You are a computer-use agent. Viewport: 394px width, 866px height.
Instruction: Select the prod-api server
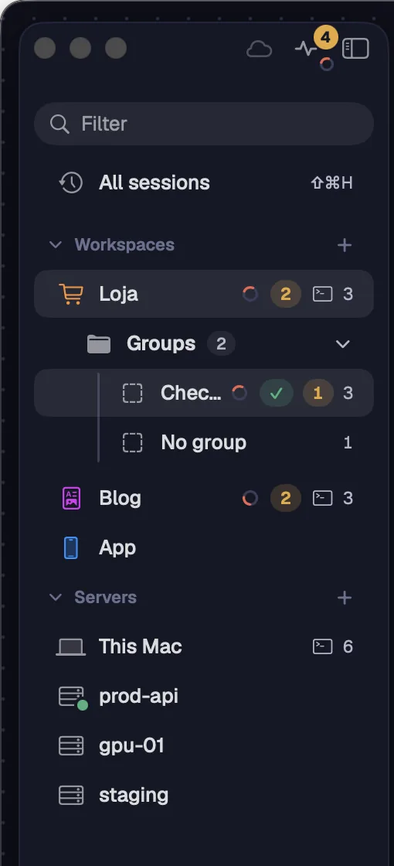(x=204, y=697)
